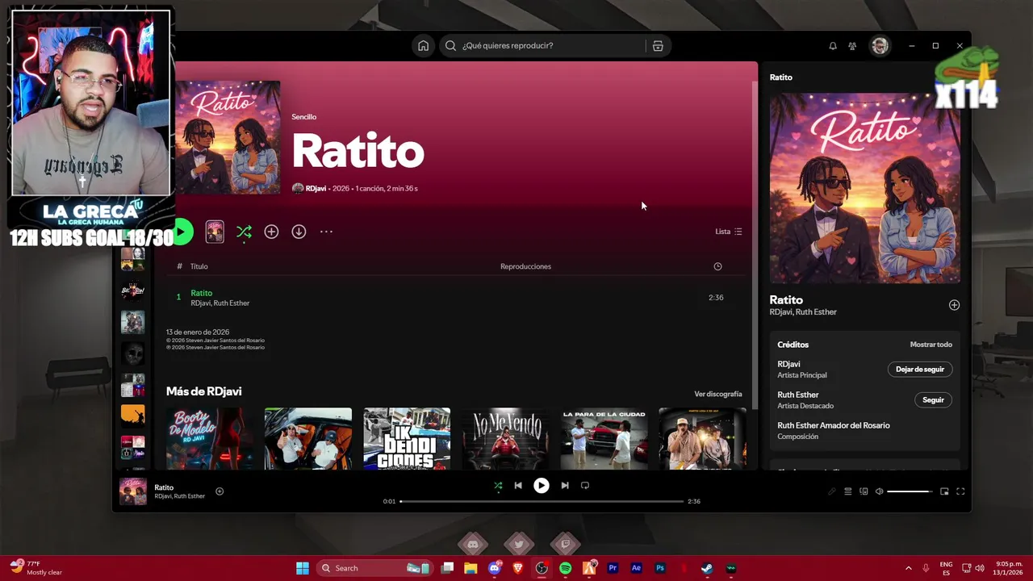Mute volume with the speaker icon
1033x581 pixels.
[x=880, y=491]
